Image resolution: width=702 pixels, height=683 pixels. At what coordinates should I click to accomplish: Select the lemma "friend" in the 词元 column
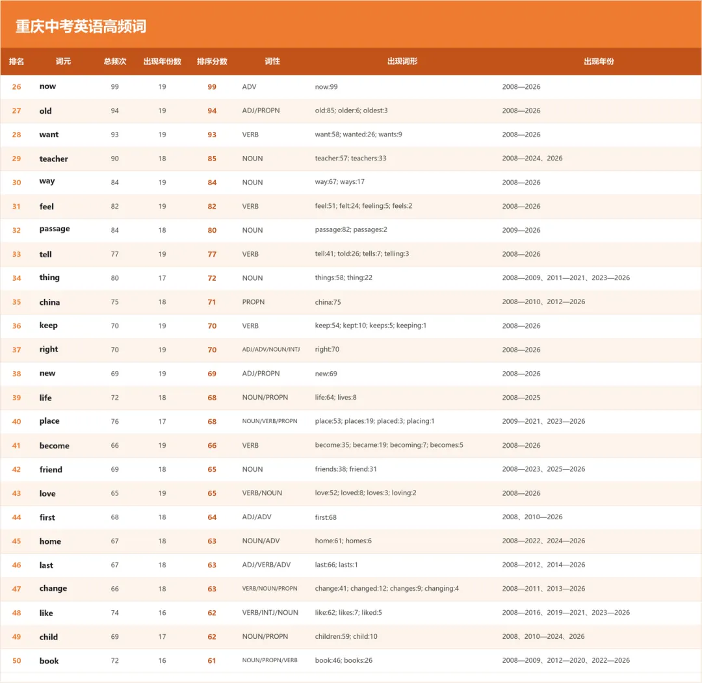click(51, 469)
